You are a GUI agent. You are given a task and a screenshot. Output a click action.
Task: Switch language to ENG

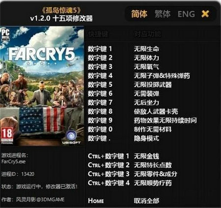click(186, 14)
